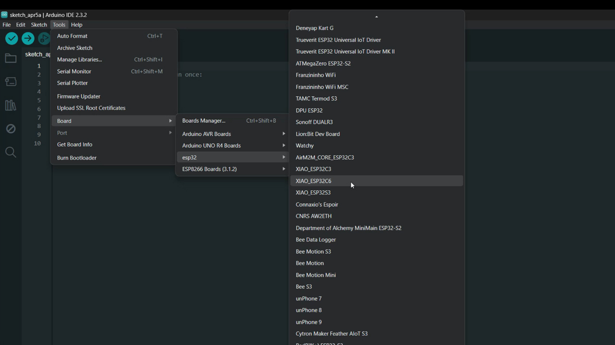Choose Franzininho WiFi board
The width and height of the screenshot is (615, 345).
tap(377, 75)
